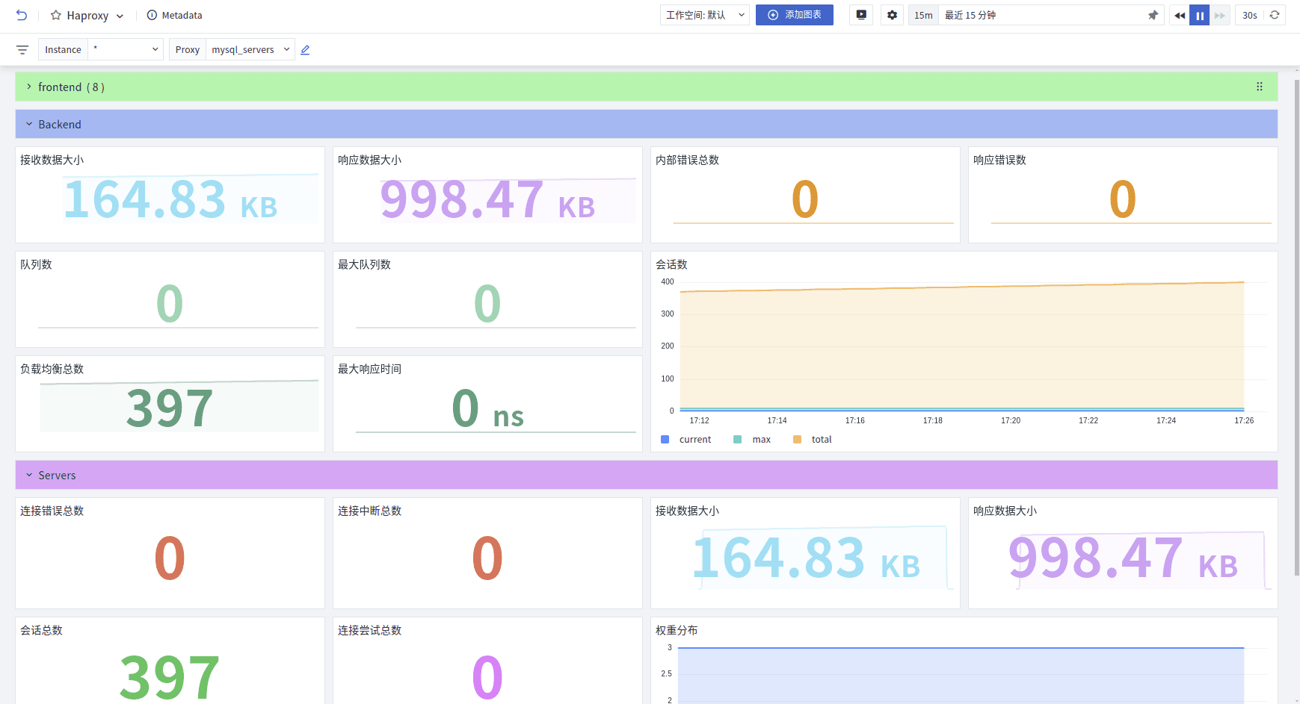Image resolution: width=1300 pixels, height=704 pixels.
Task: Click the 权重分布 chart title
Action: (677, 630)
